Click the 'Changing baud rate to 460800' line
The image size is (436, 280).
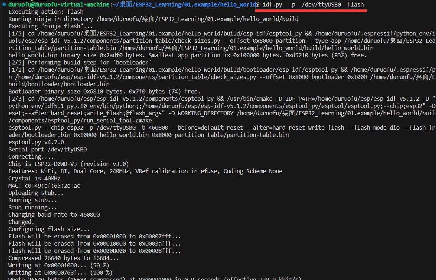tap(54, 214)
